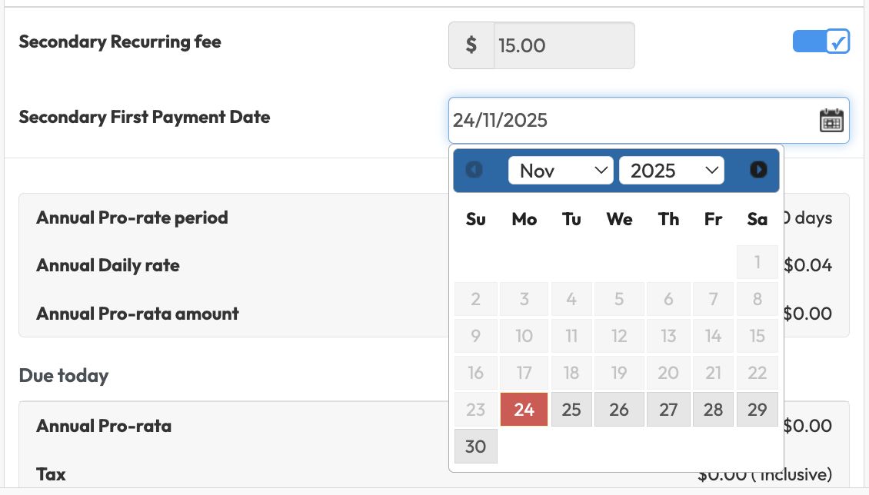
Task: Click the Secondary Recurring fee amount field
Action: click(x=564, y=45)
